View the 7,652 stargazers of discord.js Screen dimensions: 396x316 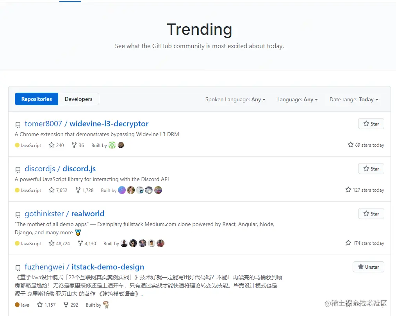[58, 190]
